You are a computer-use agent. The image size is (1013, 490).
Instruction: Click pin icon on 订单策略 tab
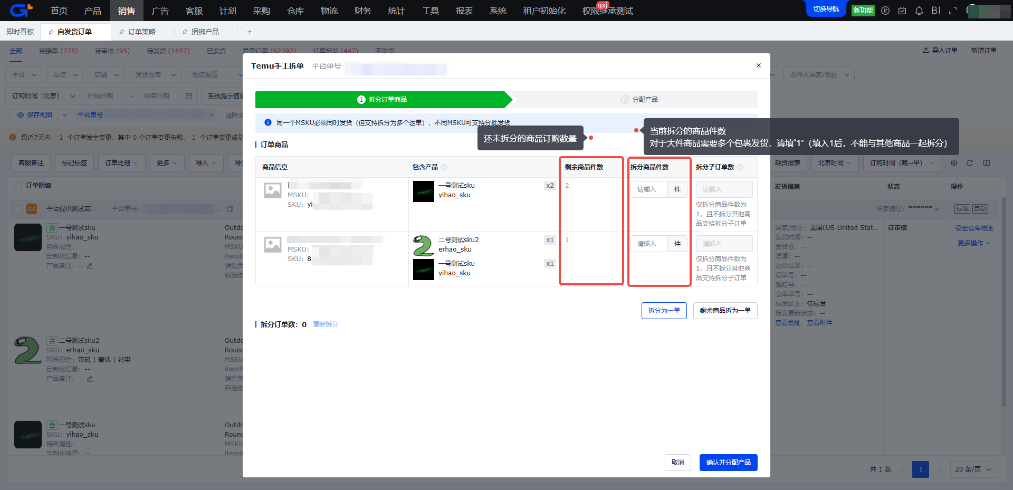tap(122, 32)
